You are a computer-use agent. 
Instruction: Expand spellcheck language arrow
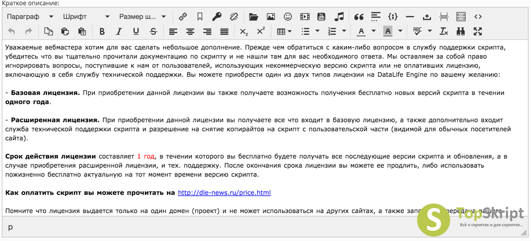coord(430,31)
